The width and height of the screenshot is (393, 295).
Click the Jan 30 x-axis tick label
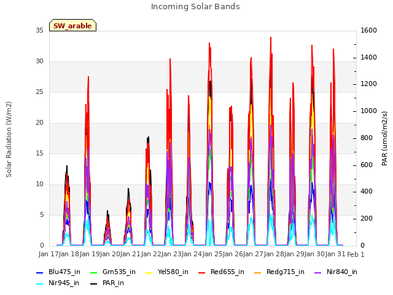315,254
